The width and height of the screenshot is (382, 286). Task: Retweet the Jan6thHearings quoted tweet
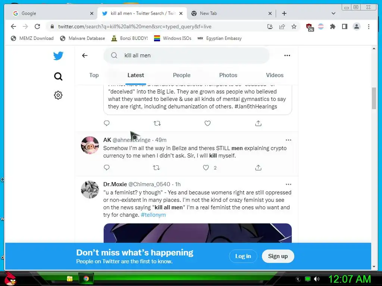(157, 123)
